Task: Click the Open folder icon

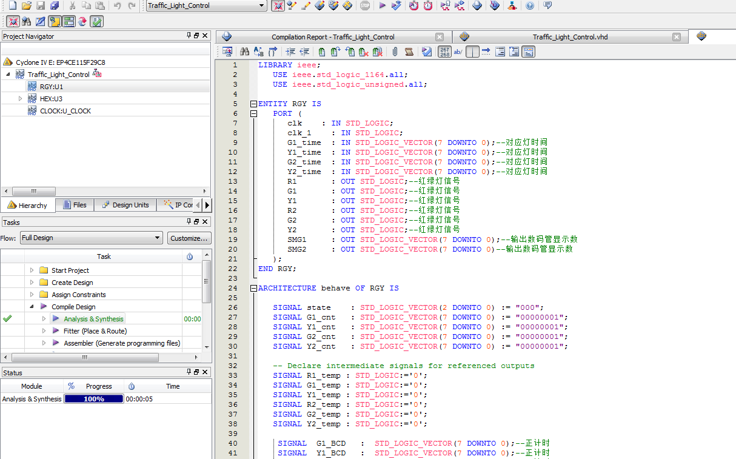Action: pos(26,5)
